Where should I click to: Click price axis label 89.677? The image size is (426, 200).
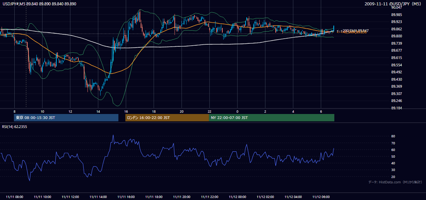coord(396,51)
